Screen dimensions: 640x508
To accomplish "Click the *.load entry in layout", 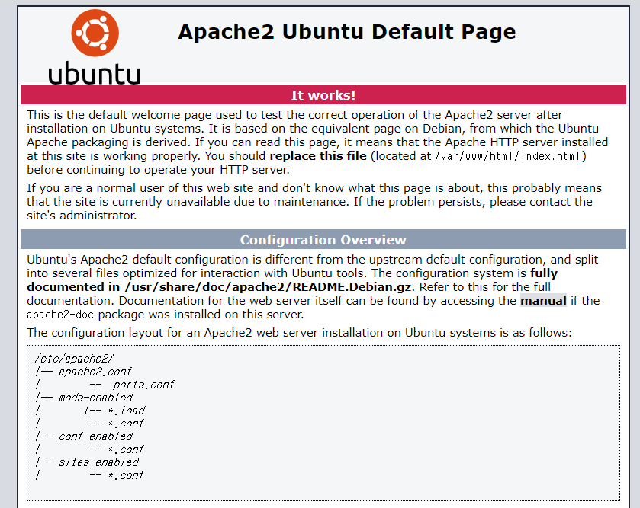I will 127,411.
